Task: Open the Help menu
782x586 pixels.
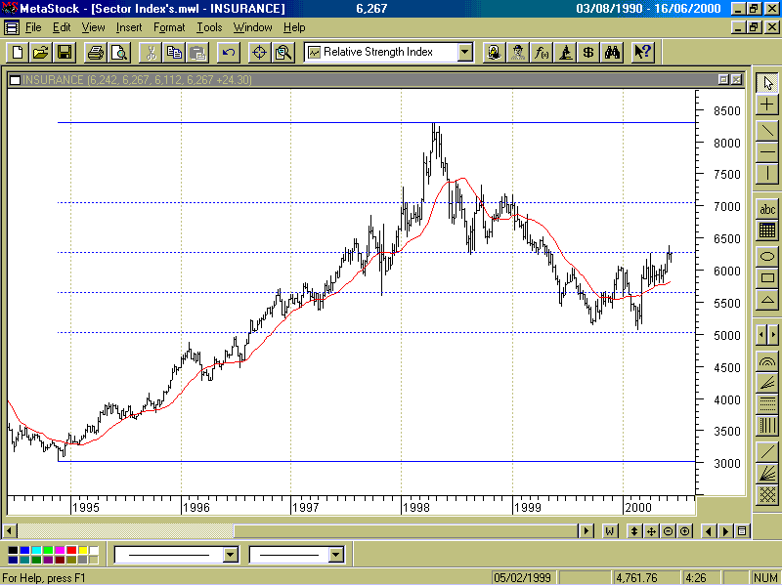Action: [x=294, y=27]
